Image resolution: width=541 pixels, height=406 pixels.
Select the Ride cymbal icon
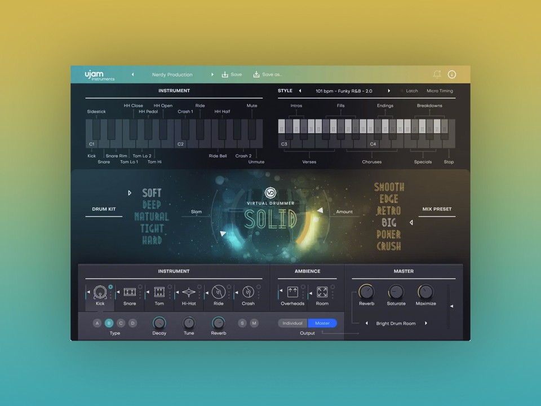coord(219,292)
